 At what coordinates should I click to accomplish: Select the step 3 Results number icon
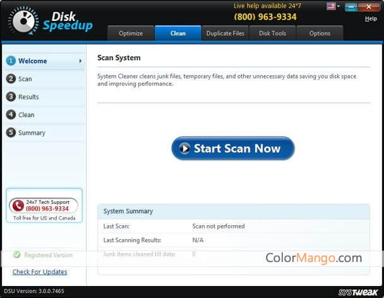11,97
